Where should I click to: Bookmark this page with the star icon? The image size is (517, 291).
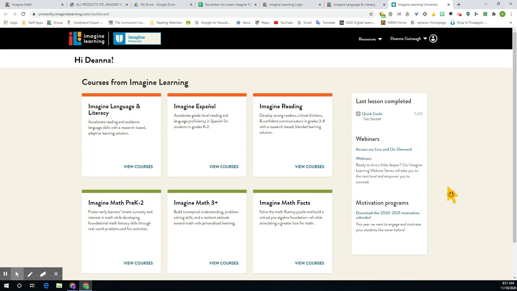pos(371,14)
